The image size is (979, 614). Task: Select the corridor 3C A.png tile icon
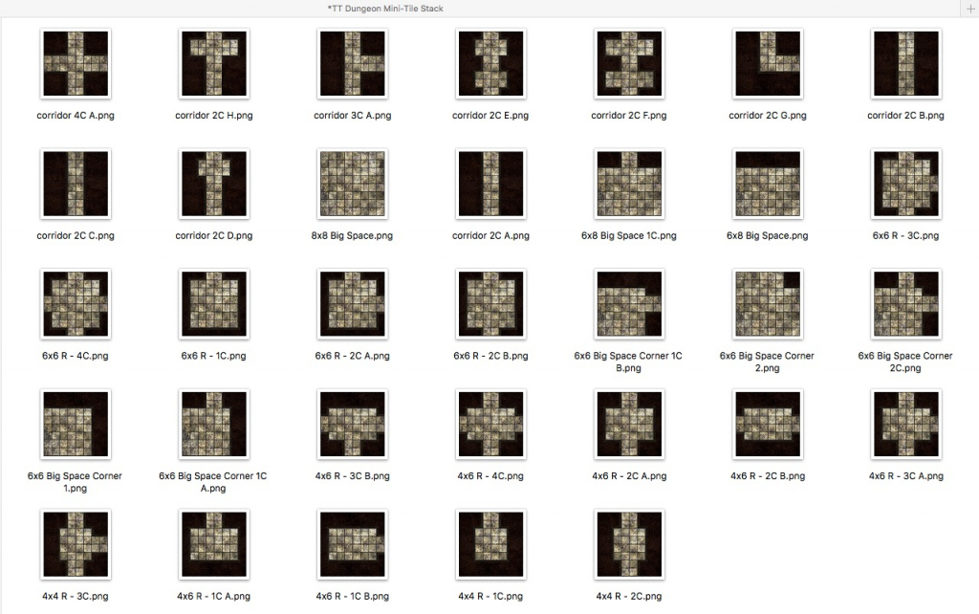352,64
